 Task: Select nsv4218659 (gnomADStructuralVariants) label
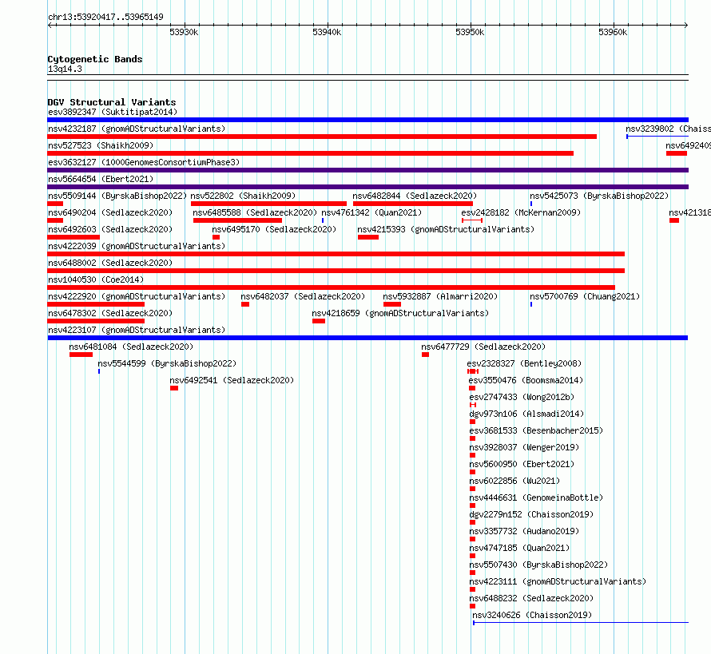click(400, 313)
